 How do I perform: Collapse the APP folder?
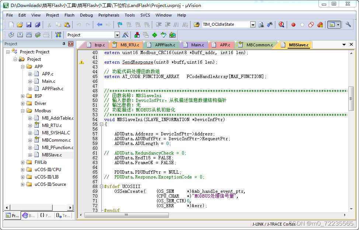point(22,67)
